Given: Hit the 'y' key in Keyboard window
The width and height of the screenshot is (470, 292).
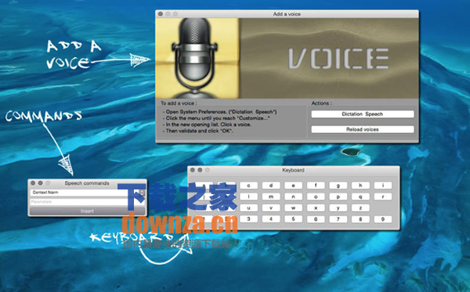Looking at the screenshot, I should [x=338, y=207].
